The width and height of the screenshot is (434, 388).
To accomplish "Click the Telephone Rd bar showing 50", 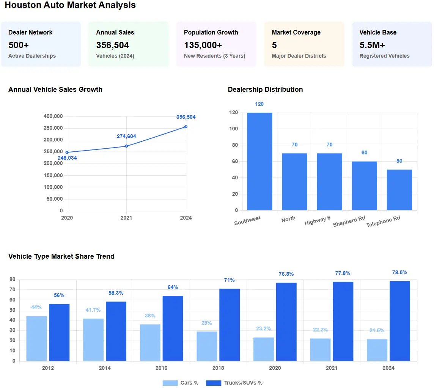I will click(399, 190).
